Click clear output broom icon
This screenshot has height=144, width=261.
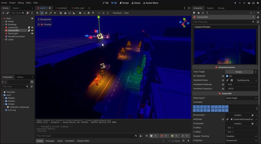141,136
